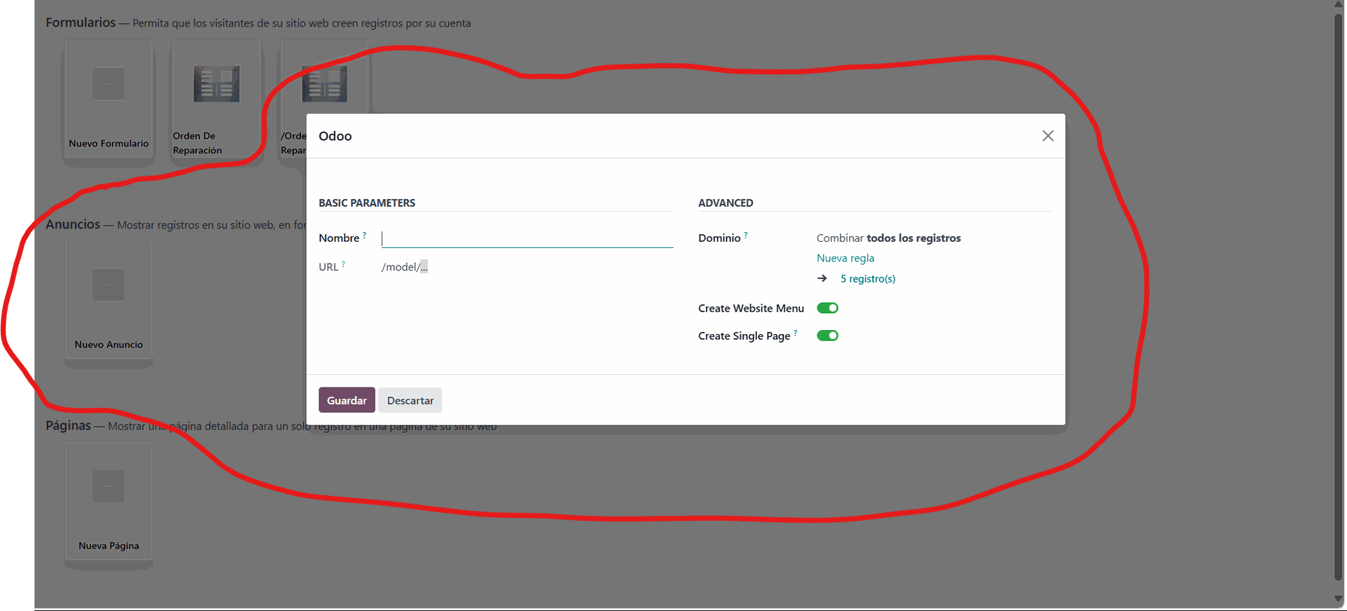Click the Nuevo Formulario placeholder icon

click(x=109, y=83)
